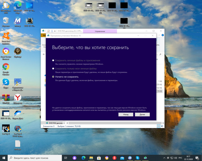Open the notification center icon

coord(197,158)
